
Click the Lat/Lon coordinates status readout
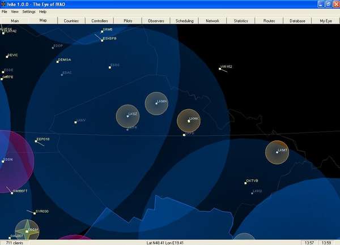(x=165, y=243)
